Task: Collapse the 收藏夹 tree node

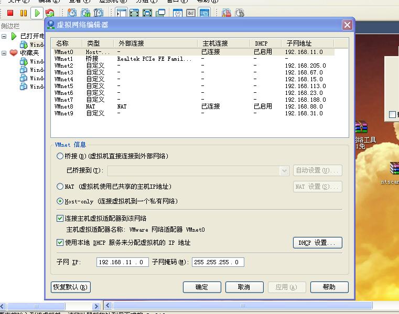Action: pos(4,53)
